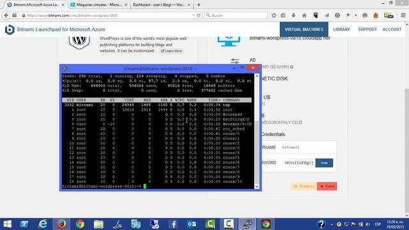
Task: Open the Firefox hamburger menu
Action: (403, 15)
